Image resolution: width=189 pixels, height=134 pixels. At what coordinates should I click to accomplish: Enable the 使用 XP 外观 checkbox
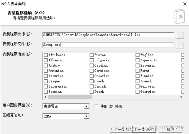pyautogui.click(x=97, y=107)
